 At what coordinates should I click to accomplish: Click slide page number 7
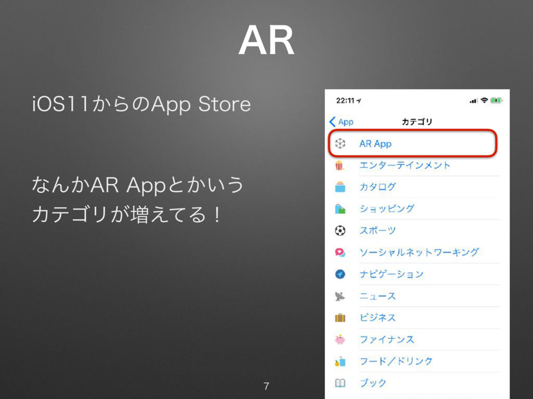click(266, 386)
